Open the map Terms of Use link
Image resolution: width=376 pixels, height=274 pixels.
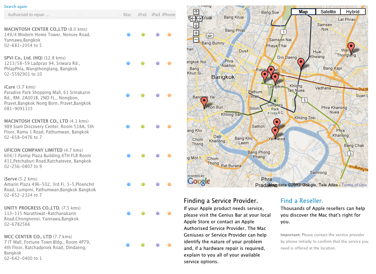pos(354,185)
